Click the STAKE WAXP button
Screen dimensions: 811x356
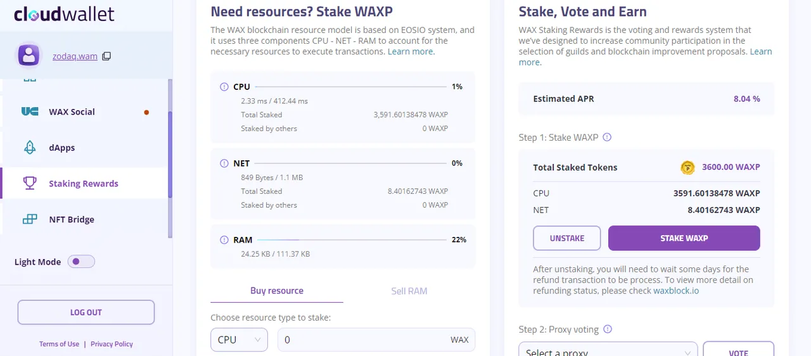[x=684, y=238]
